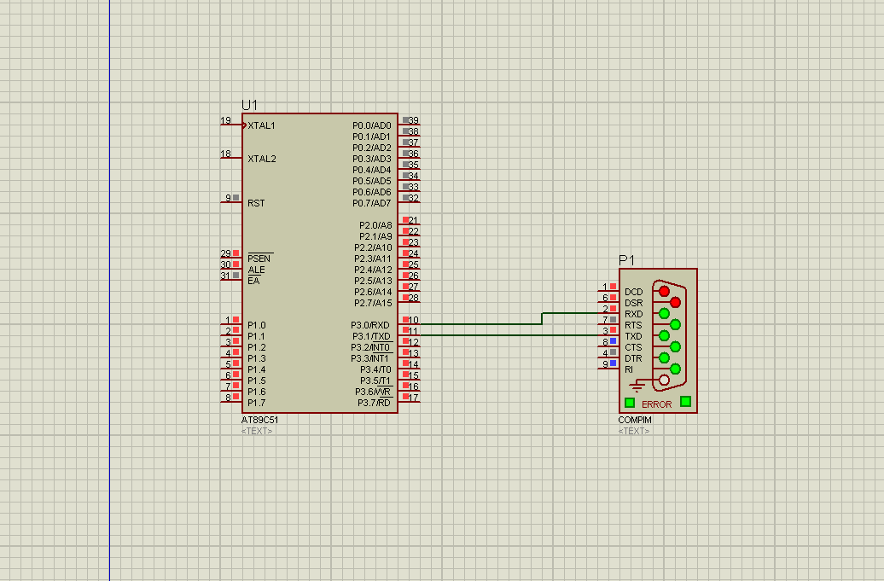Screen dimensions: 884x581
Task: Select the TXD label on COMPIM
Action: [x=633, y=336]
